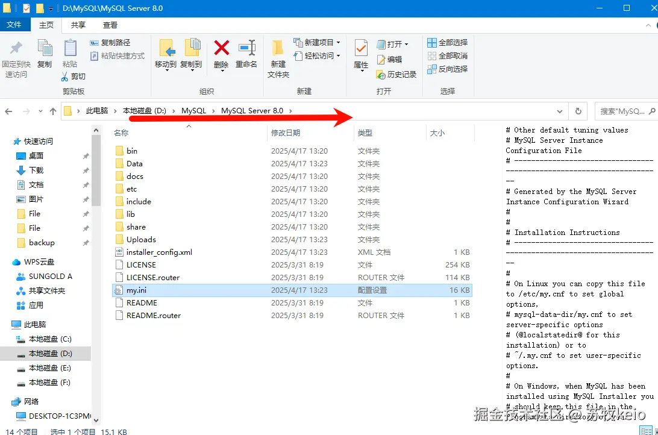Click the Edit button in ribbon
Viewport: 658px width, 435px height.
tap(390, 60)
